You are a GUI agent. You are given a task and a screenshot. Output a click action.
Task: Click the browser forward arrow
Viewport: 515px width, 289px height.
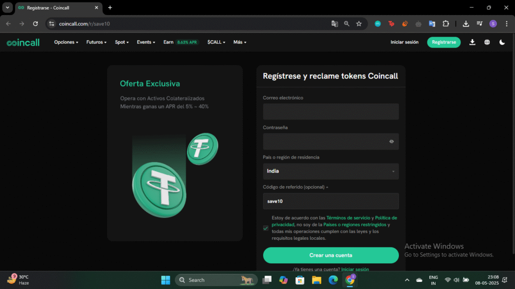click(x=22, y=24)
